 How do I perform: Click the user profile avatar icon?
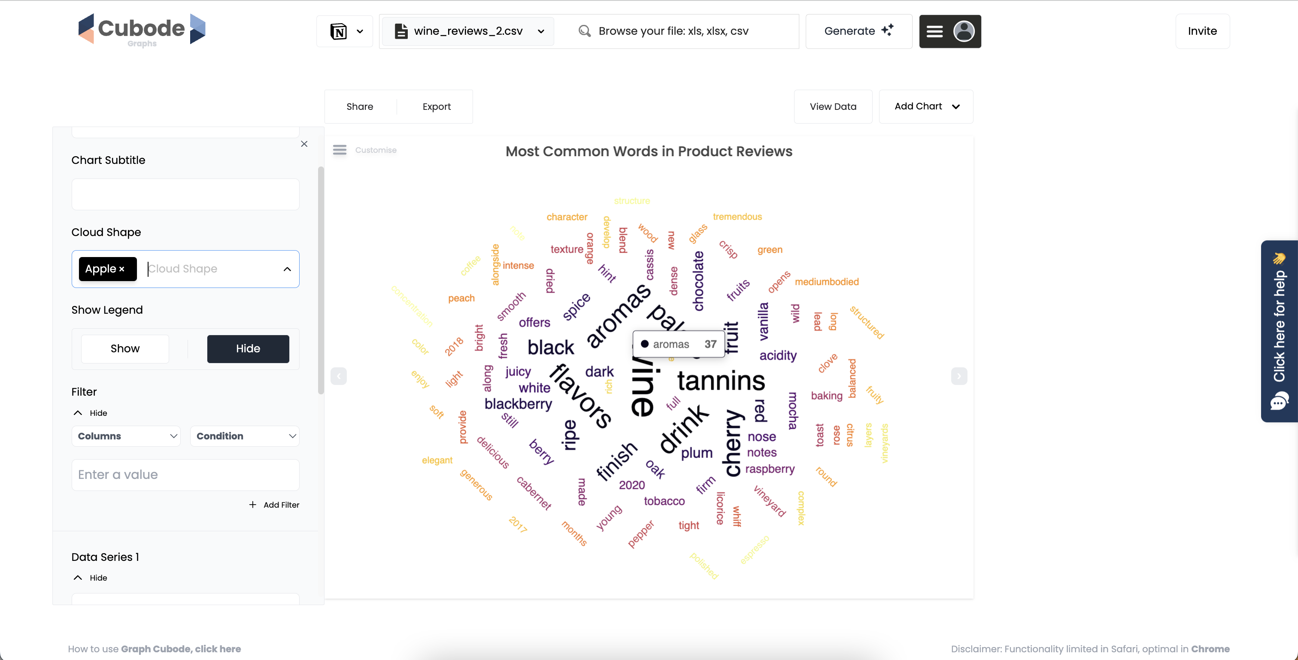964,31
